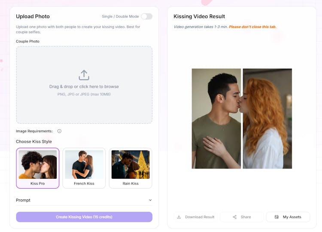322x232 pixels.
Task: Click the Download Result button text
Action: coord(200,217)
